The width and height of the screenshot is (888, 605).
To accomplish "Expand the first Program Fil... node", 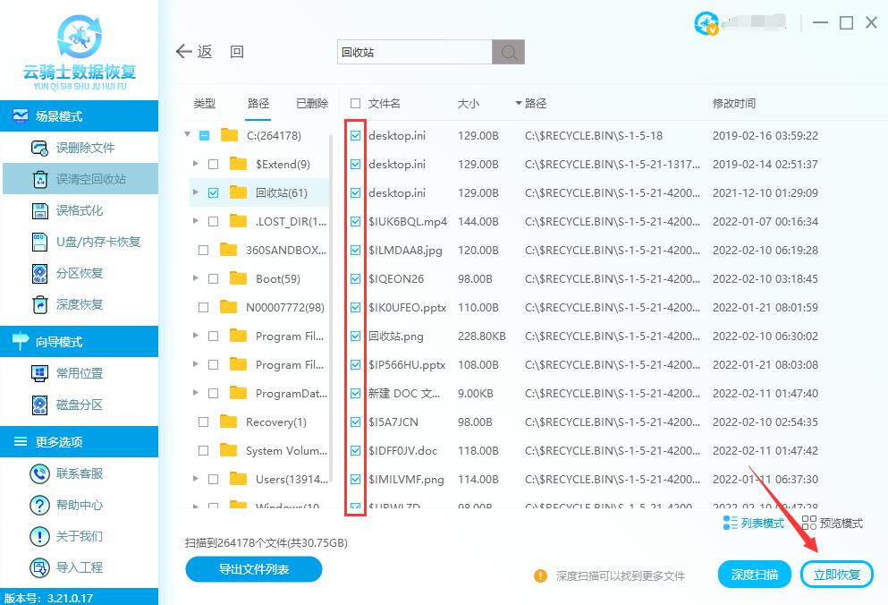I will 195,335.
